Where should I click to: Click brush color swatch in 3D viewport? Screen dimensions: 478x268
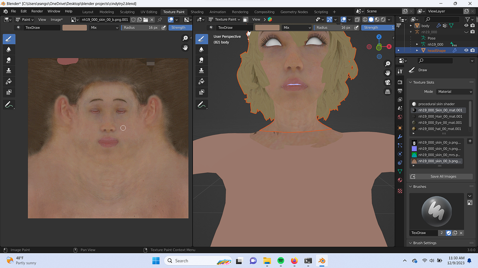tap(267, 27)
